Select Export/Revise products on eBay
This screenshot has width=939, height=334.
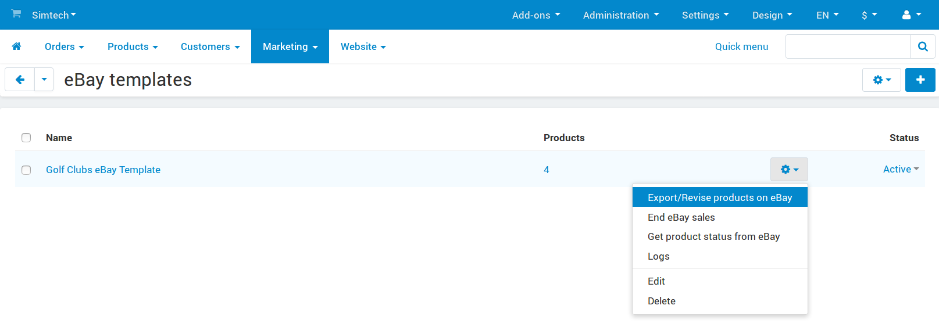click(720, 197)
